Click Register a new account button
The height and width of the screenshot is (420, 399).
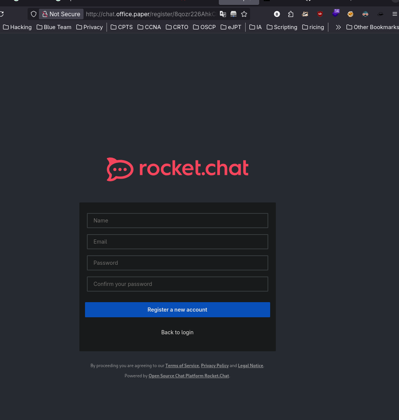[177, 310]
